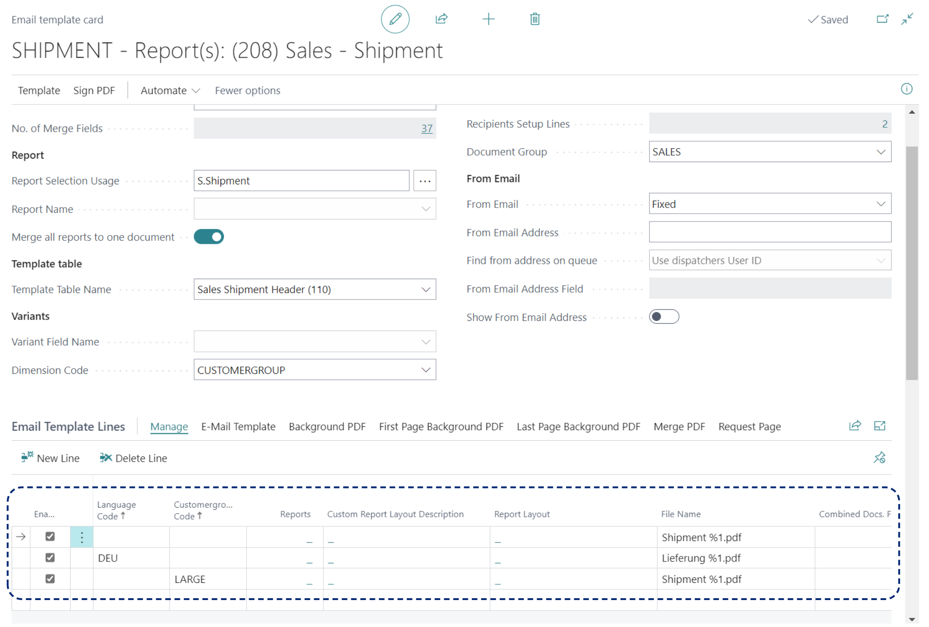Open Report Selection Usage lookup ellipsis

tap(425, 181)
